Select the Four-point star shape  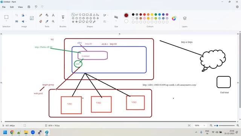click(x=98, y=18)
